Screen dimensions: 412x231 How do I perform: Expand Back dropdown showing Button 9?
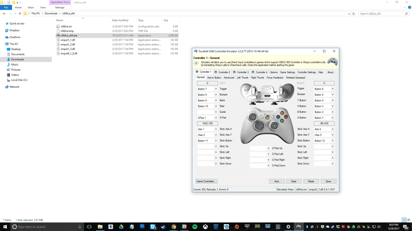coord(216,100)
